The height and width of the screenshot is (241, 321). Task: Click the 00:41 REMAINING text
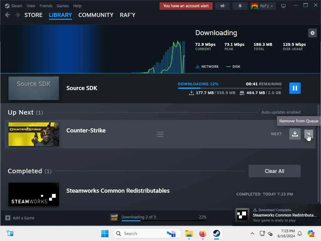click(x=264, y=84)
